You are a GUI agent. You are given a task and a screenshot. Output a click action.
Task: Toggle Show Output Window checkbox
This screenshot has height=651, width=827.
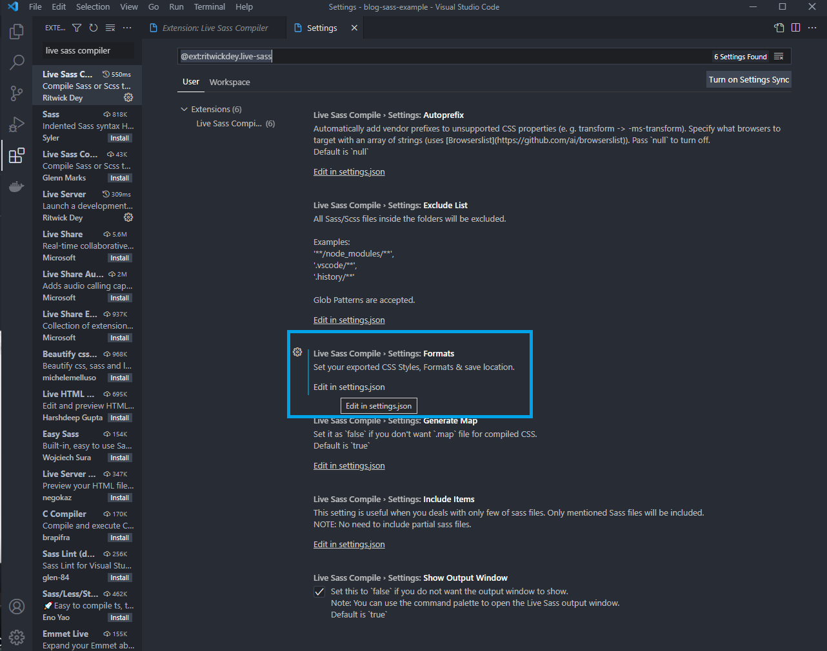tap(319, 592)
